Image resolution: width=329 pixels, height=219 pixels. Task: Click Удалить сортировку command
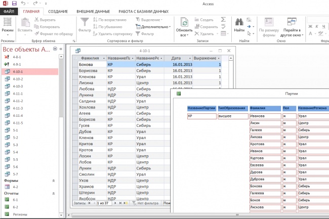(113, 34)
